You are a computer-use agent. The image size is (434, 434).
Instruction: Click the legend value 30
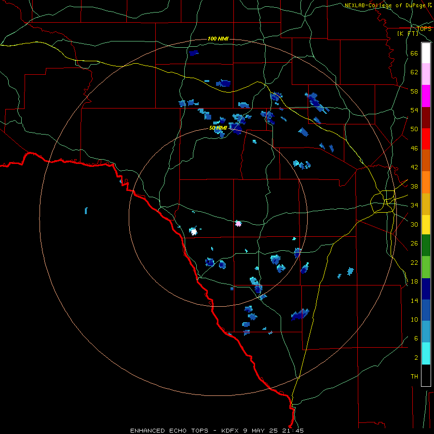pyautogui.click(x=414, y=224)
